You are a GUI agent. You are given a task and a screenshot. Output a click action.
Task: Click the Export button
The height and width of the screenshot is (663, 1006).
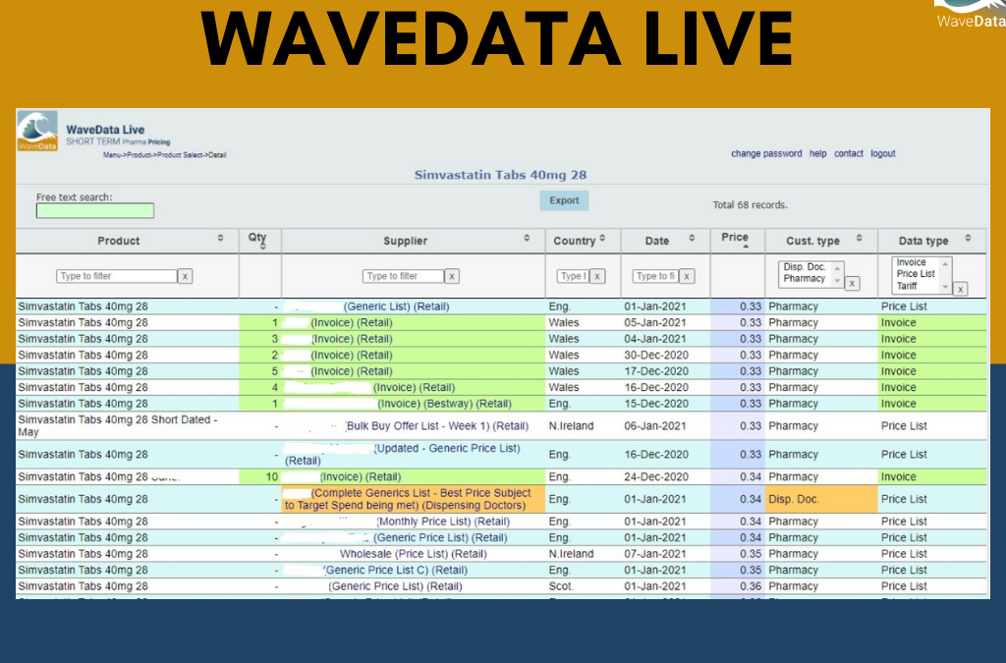pos(563,199)
